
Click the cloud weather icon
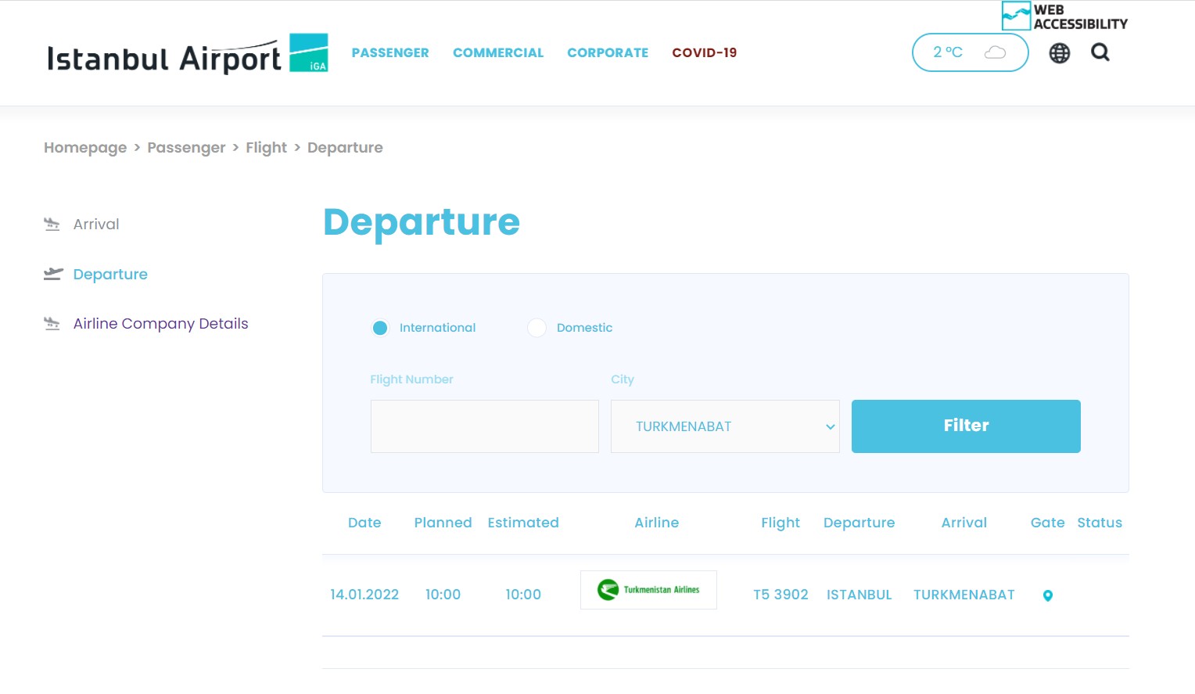point(995,52)
